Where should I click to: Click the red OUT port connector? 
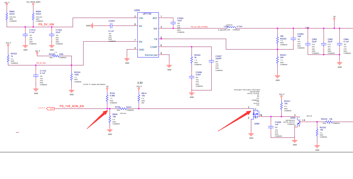(51, 108)
